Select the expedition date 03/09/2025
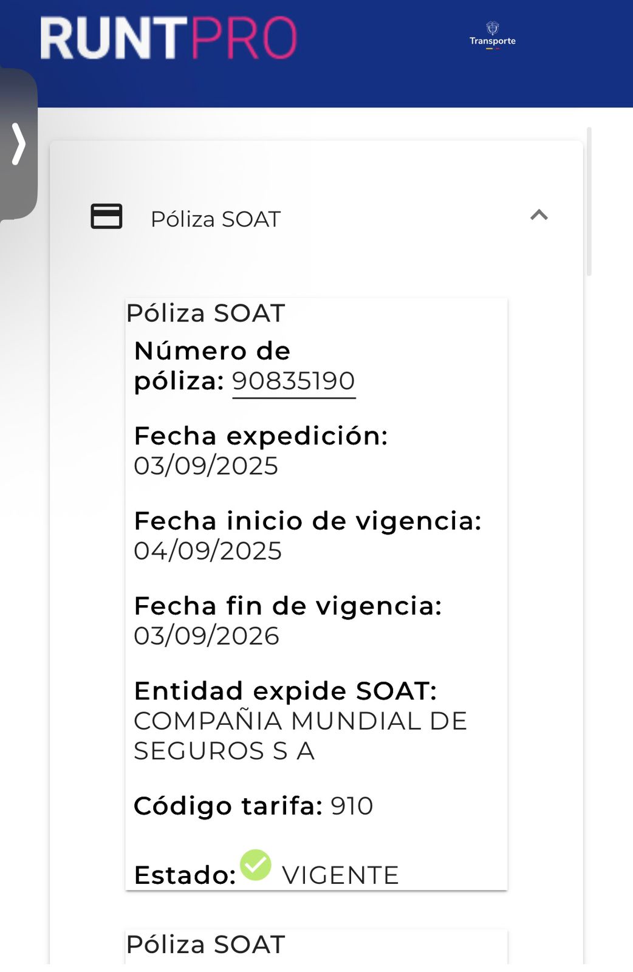Image resolution: width=633 pixels, height=972 pixels. tap(206, 466)
